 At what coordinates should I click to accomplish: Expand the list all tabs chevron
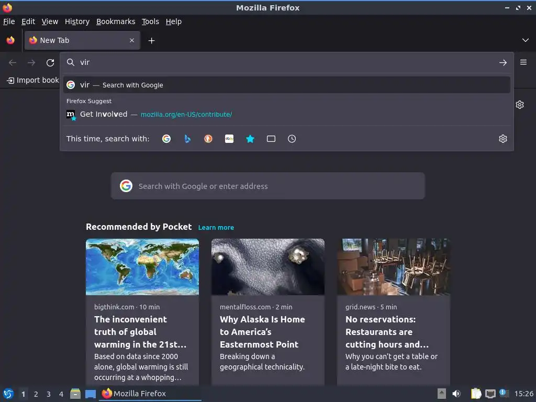526,40
